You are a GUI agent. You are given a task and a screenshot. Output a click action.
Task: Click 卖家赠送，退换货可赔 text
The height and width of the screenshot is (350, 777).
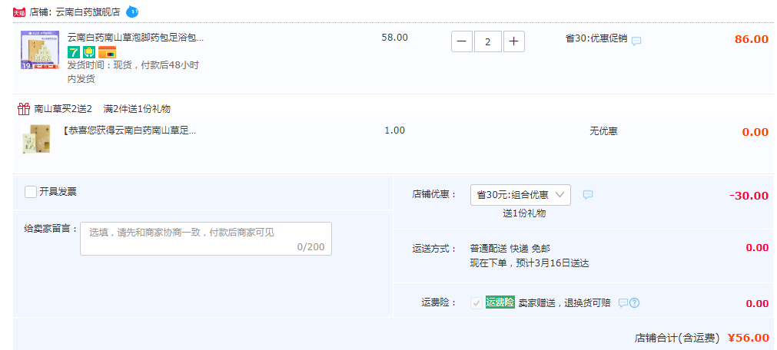564,303
